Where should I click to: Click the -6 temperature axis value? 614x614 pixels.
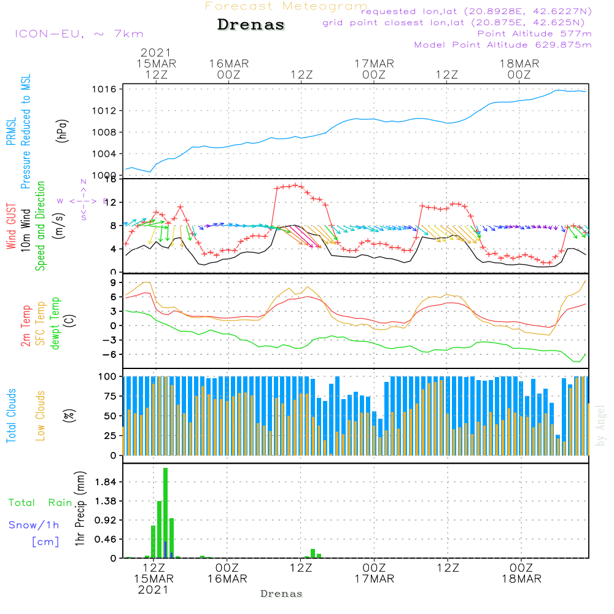coord(109,354)
